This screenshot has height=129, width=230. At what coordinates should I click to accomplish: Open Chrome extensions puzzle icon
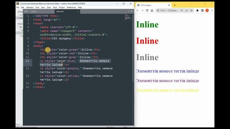click(197, 10)
